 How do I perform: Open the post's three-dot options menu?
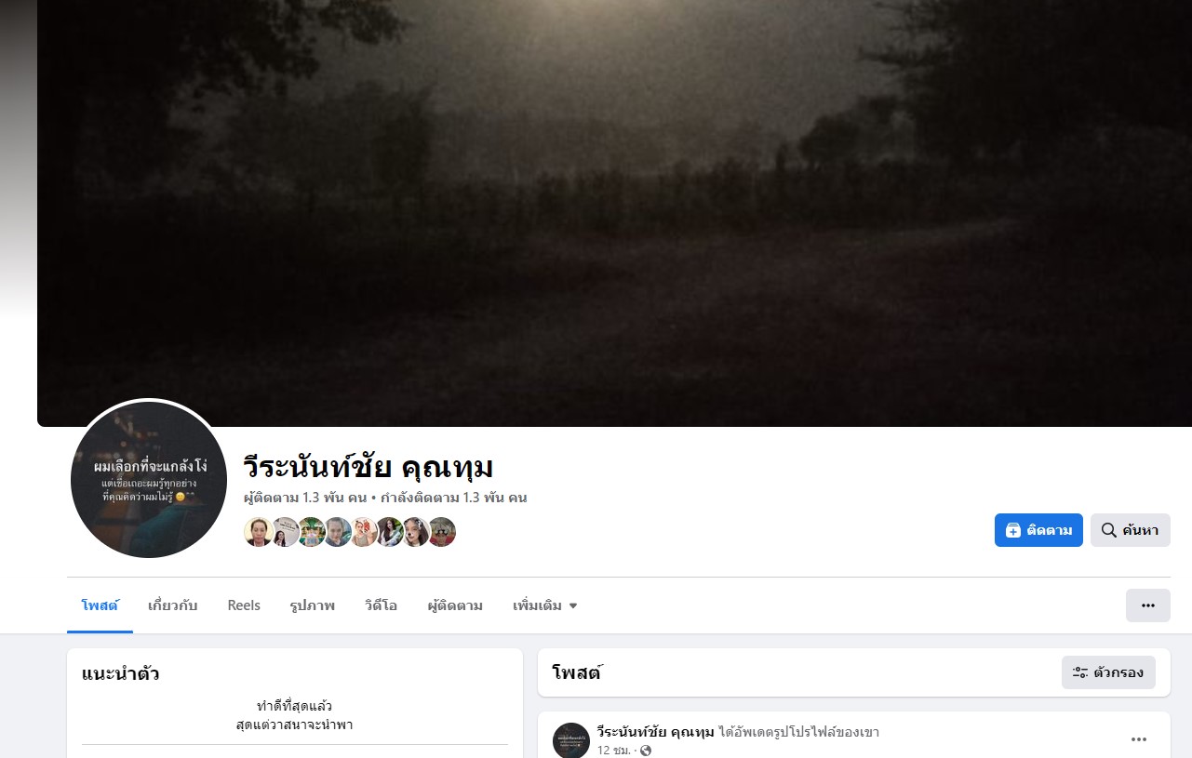point(1139,739)
